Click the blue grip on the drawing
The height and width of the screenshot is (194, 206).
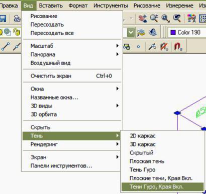click(177, 113)
